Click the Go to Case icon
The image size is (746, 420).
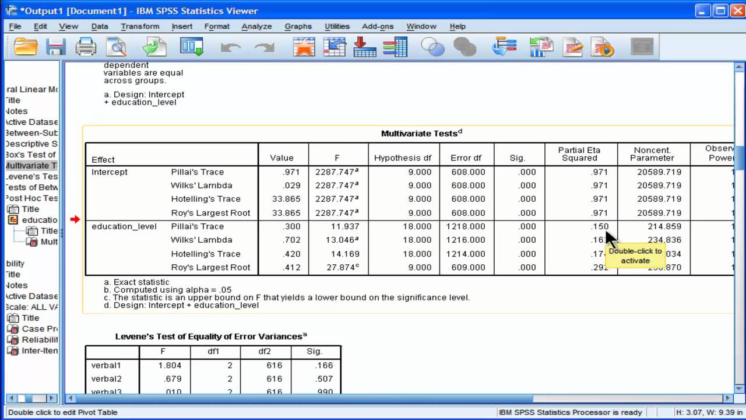[335, 47]
